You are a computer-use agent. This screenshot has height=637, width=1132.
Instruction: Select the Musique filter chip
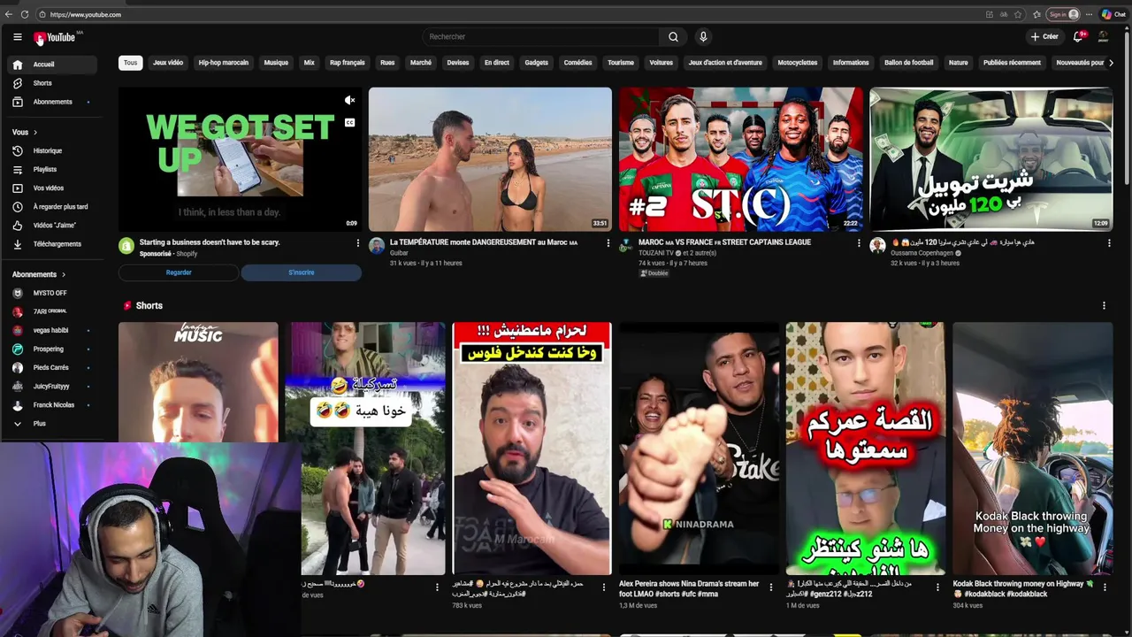(276, 63)
